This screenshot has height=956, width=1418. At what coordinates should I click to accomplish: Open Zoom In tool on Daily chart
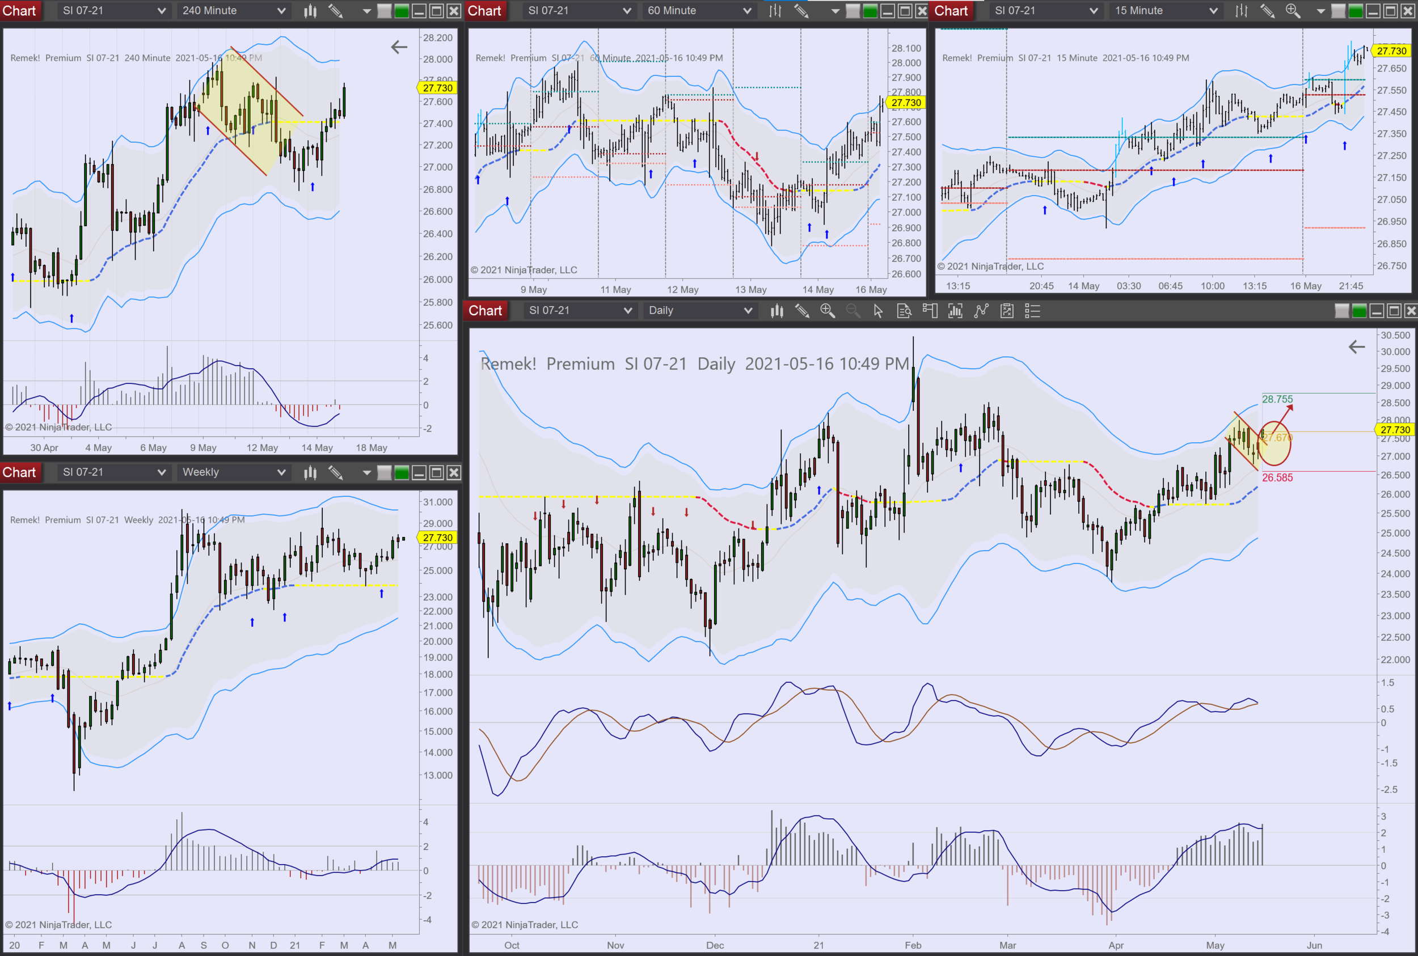point(827,311)
